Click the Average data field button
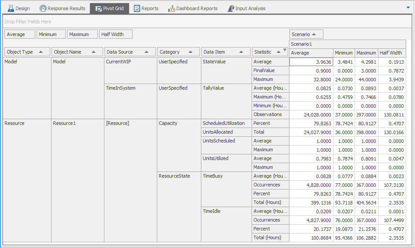 tap(20, 34)
